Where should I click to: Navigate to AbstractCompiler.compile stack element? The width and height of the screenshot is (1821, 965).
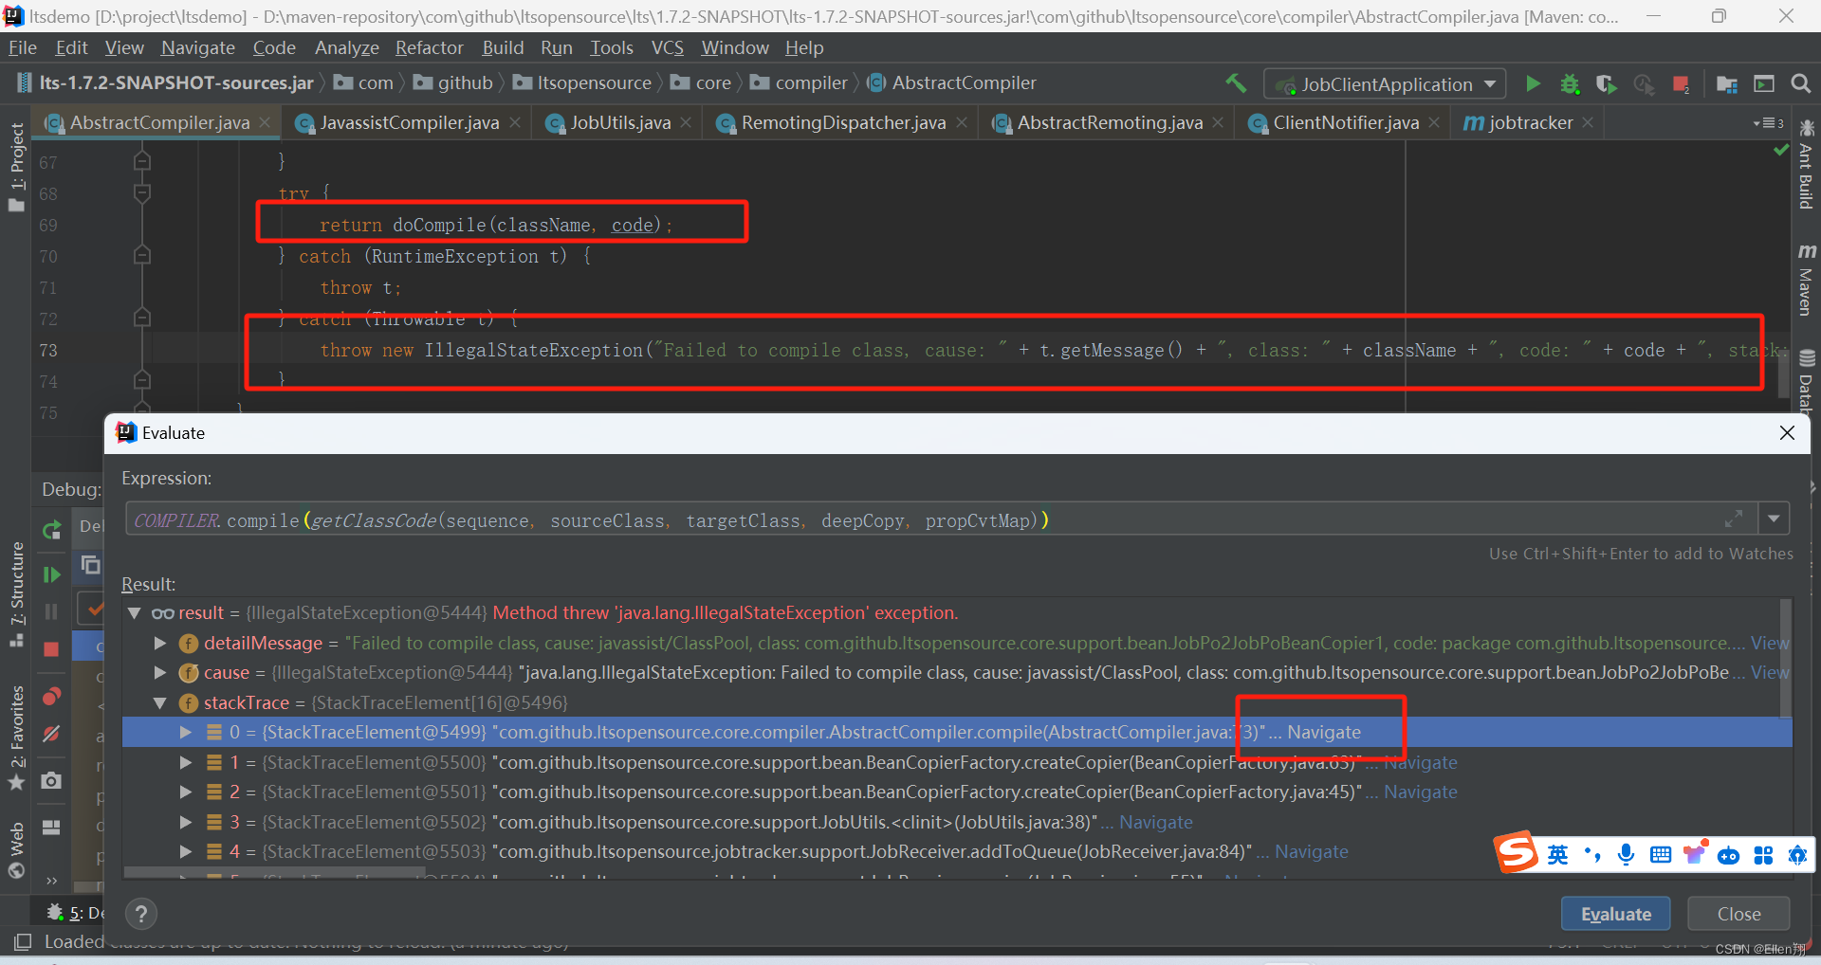coord(1323,733)
